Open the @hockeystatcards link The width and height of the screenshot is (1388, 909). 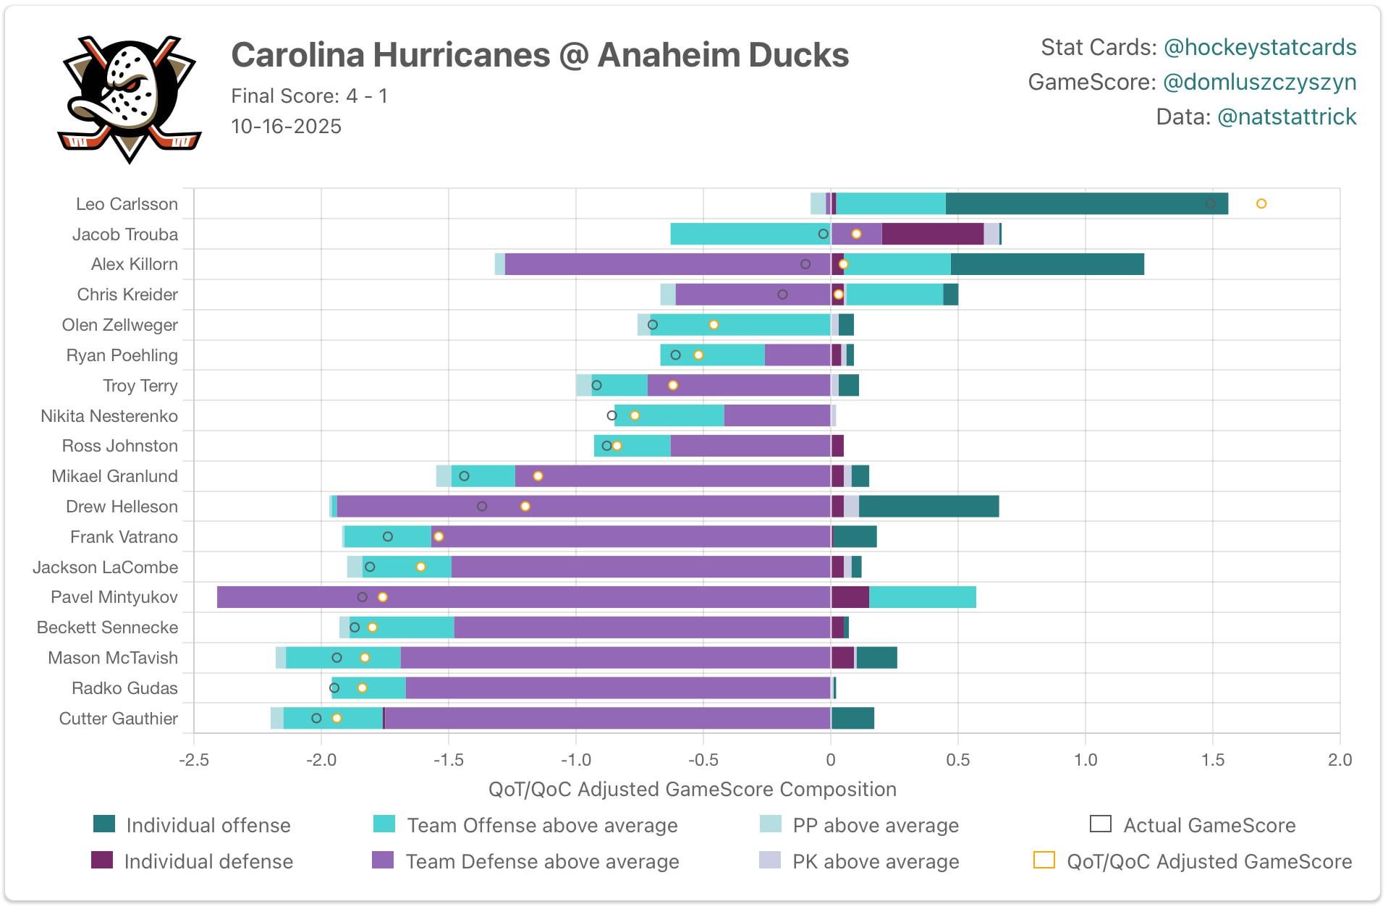tap(1259, 47)
